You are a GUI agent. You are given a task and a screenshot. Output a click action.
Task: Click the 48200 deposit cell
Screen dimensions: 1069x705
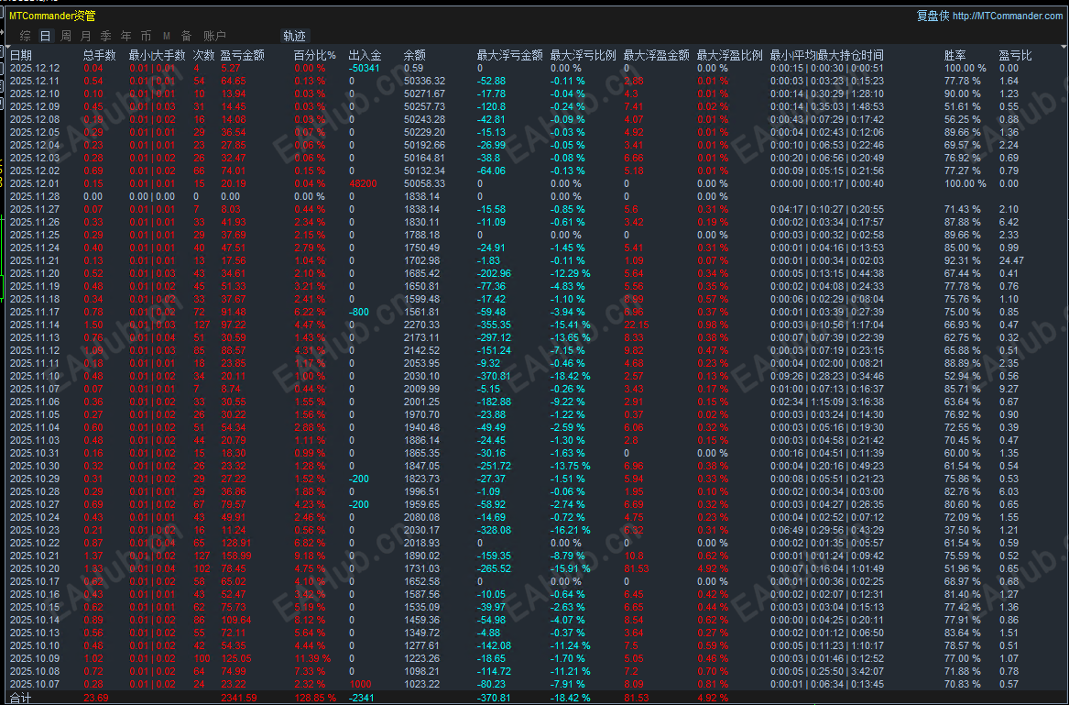point(363,183)
